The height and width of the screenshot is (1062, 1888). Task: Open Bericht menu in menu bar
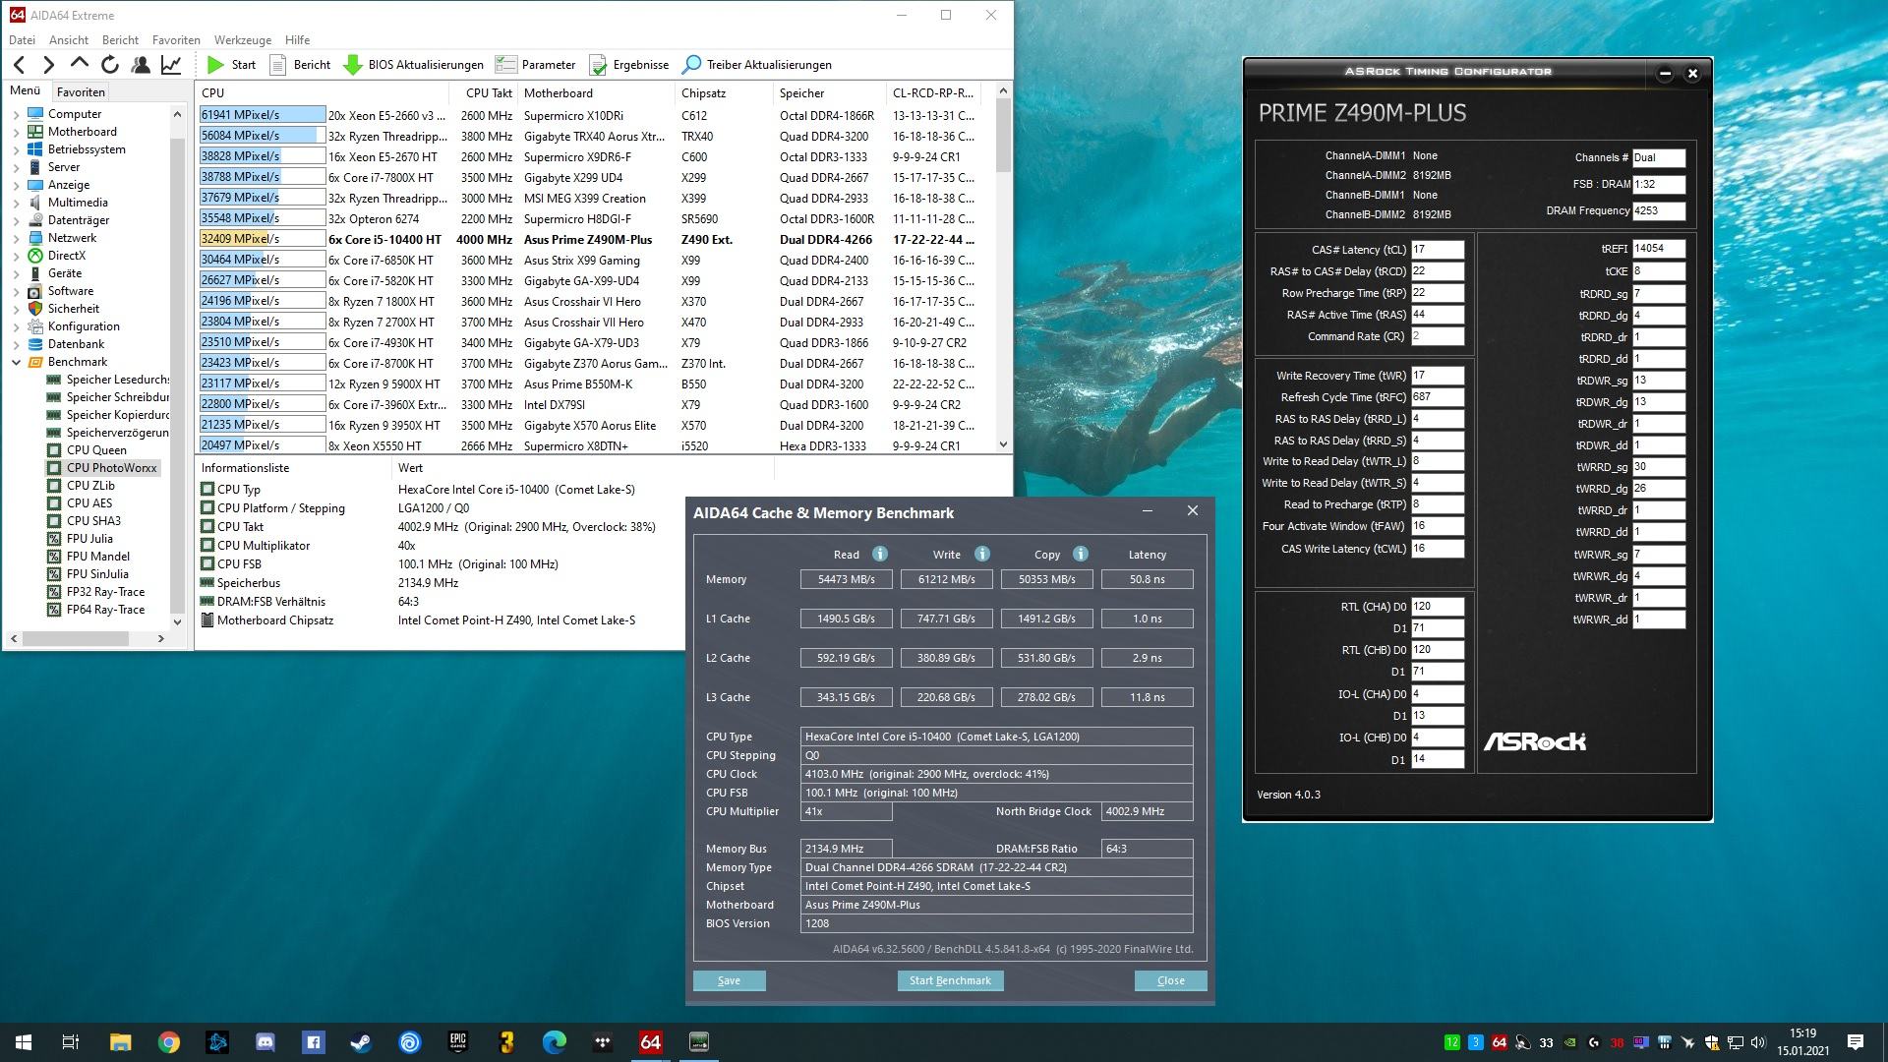(120, 40)
